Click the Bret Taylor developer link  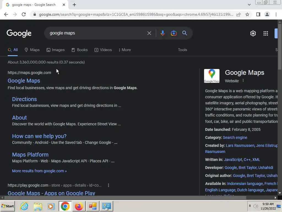[x=248, y=168]
